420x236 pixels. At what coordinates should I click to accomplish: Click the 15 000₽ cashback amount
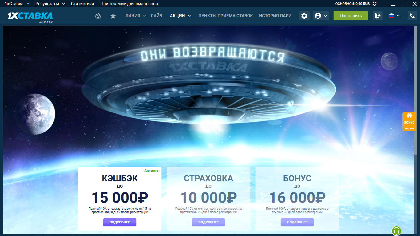(x=120, y=198)
